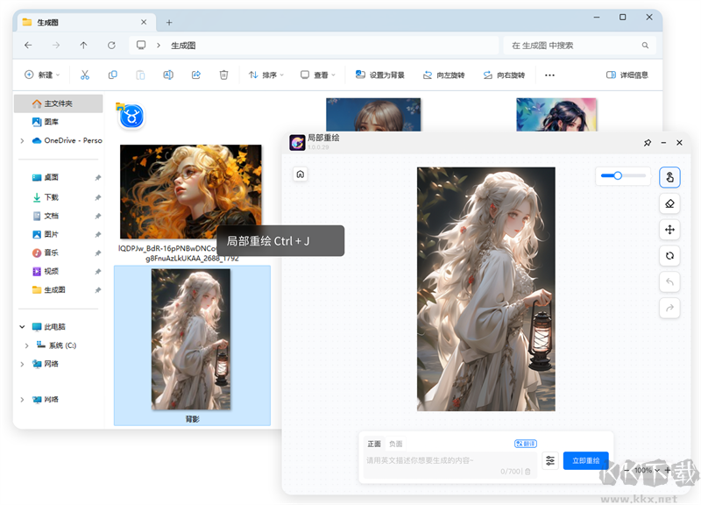The width and height of the screenshot is (701, 505).
Task: Click the prompt description text field
Action: (438, 460)
